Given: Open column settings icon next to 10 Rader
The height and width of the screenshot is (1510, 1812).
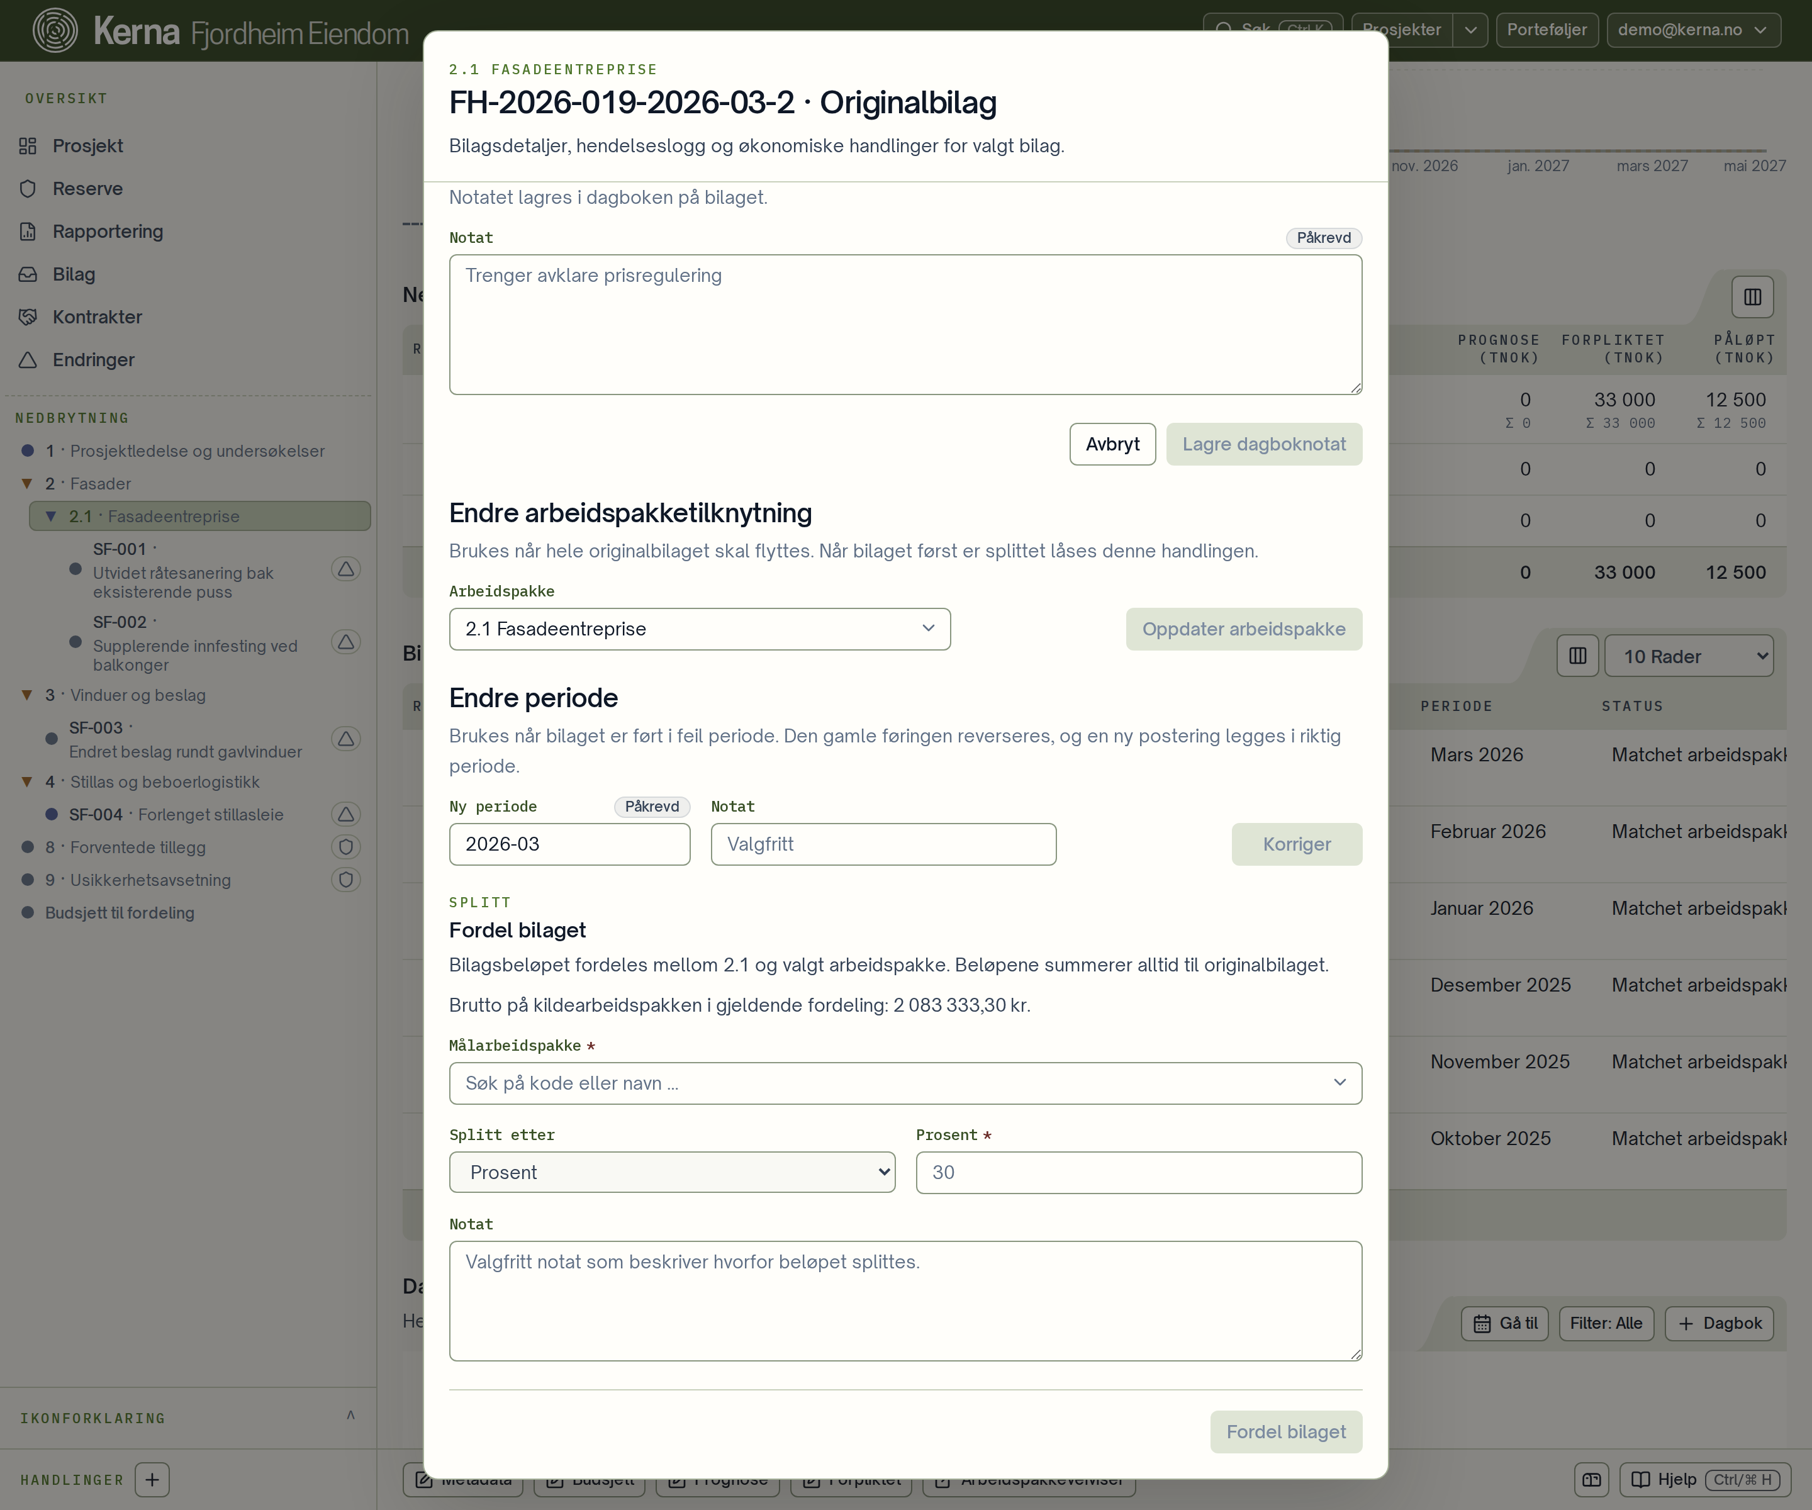Looking at the screenshot, I should [1578, 657].
